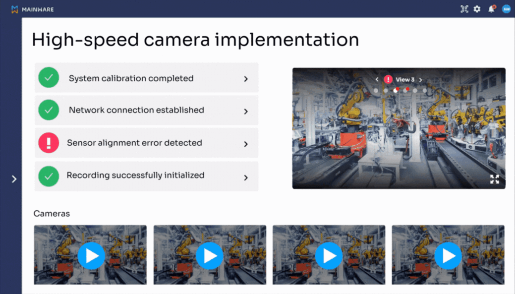Expand main camera view to fullscreen

tap(495, 179)
